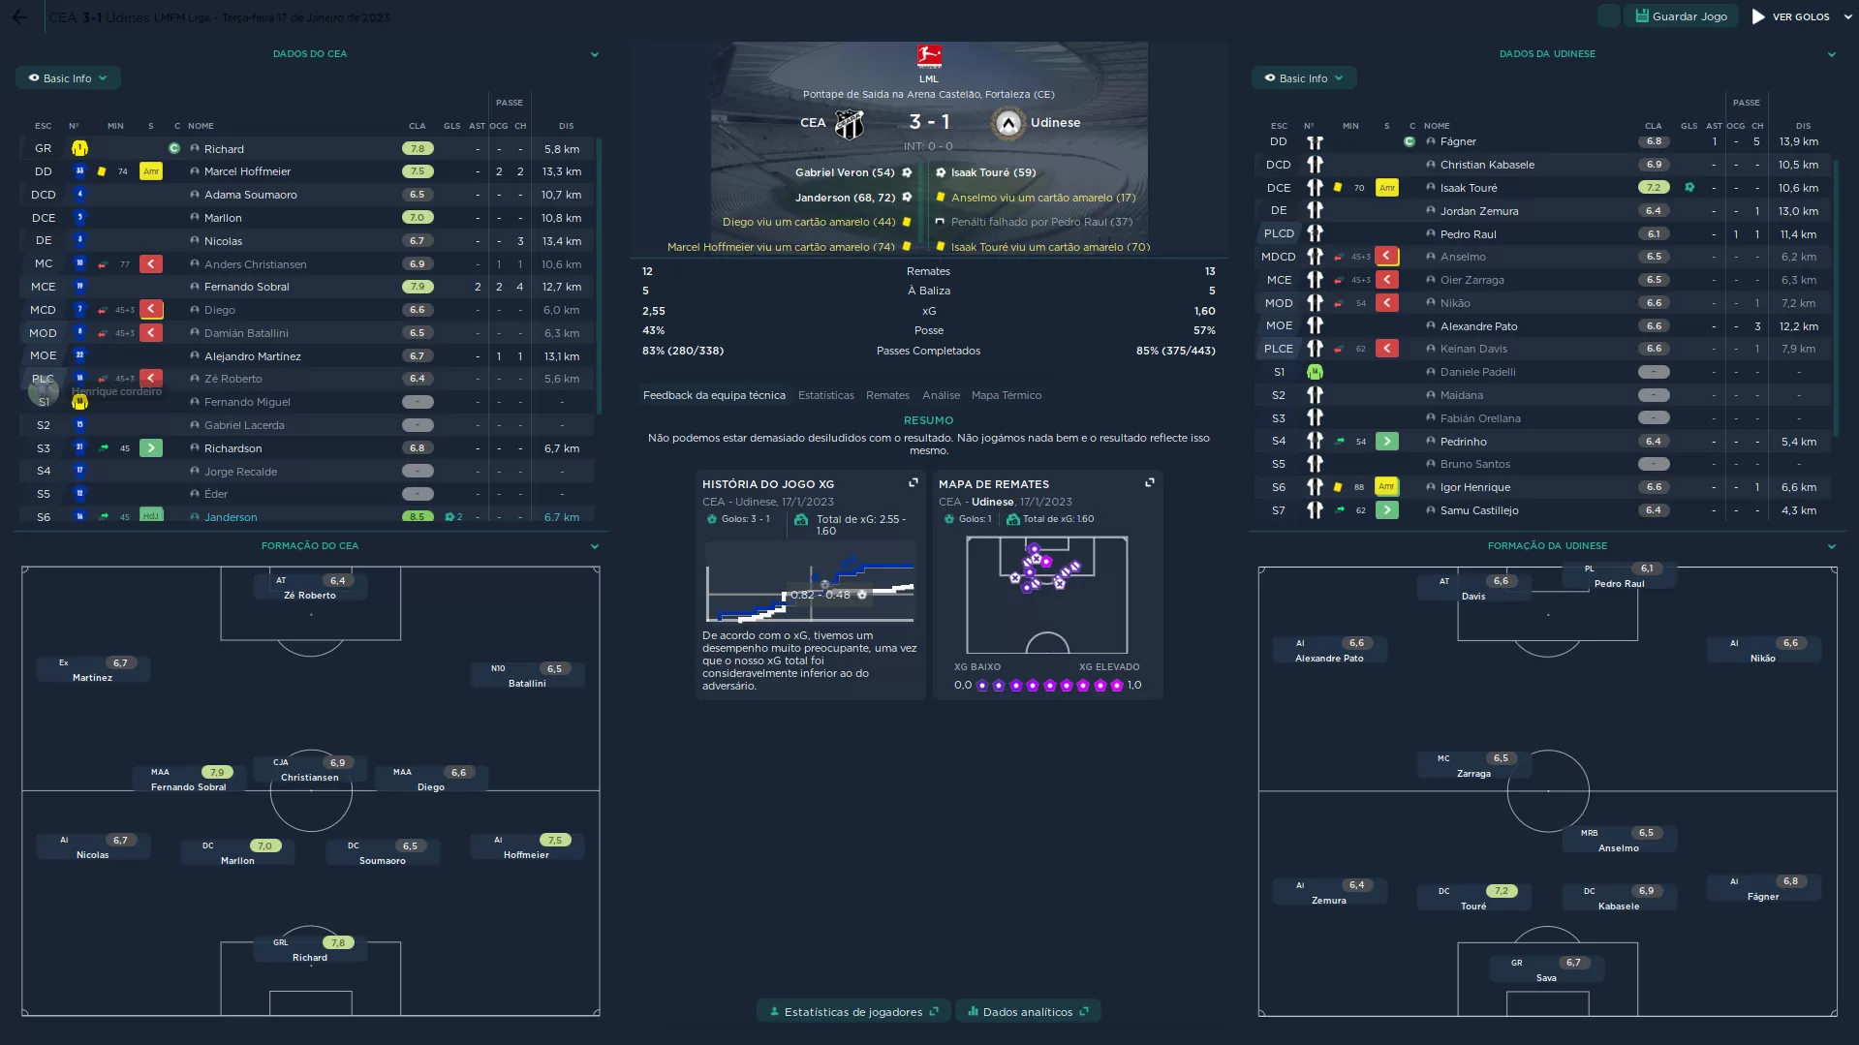Click Richard's yellow goalkeeper kit icon
This screenshot has width=1859, height=1045.
pyautogui.click(x=79, y=149)
